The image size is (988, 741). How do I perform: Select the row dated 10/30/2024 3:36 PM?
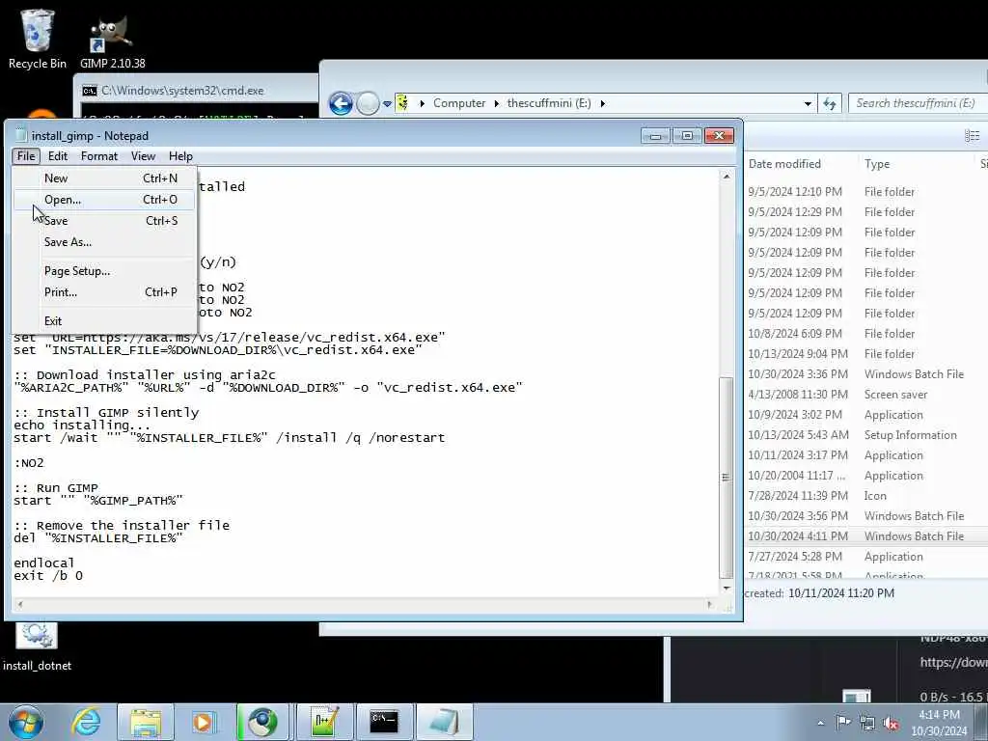(x=865, y=374)
